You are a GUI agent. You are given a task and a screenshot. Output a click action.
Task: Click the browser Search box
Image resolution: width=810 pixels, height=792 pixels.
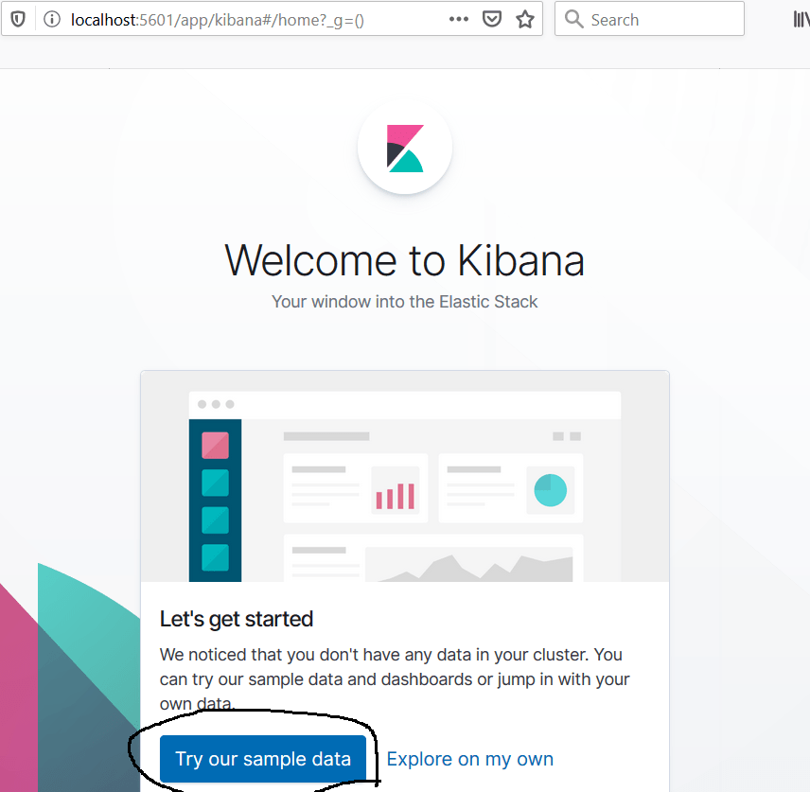click(x=649, y=19)
